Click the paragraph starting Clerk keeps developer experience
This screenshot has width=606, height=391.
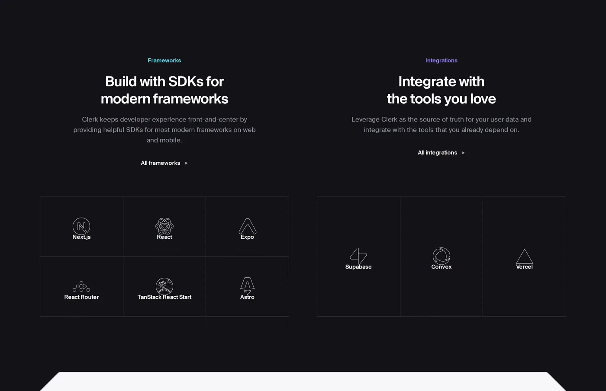[164, 130]
